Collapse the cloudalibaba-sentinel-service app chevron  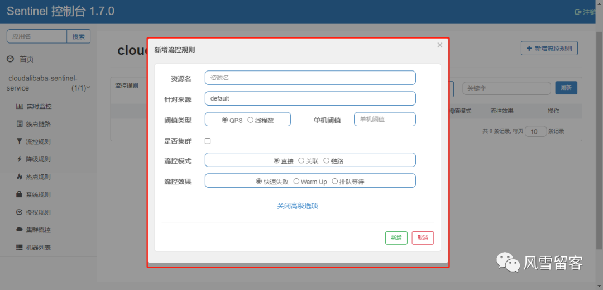pyautogui.click(x=89, y=88)
